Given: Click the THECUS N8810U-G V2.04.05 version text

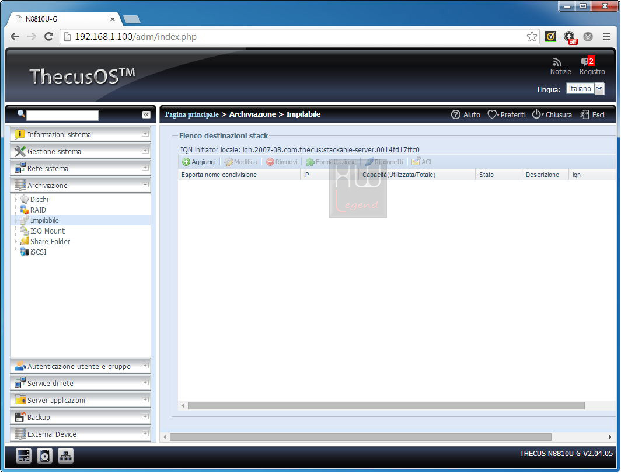Looking at the screenshot, I should pyautogui.click(x=566, y=453).
